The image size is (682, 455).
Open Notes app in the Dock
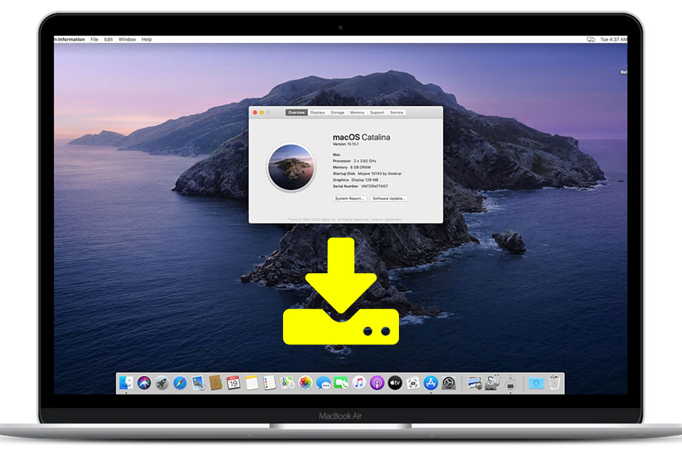click(251, 383)
